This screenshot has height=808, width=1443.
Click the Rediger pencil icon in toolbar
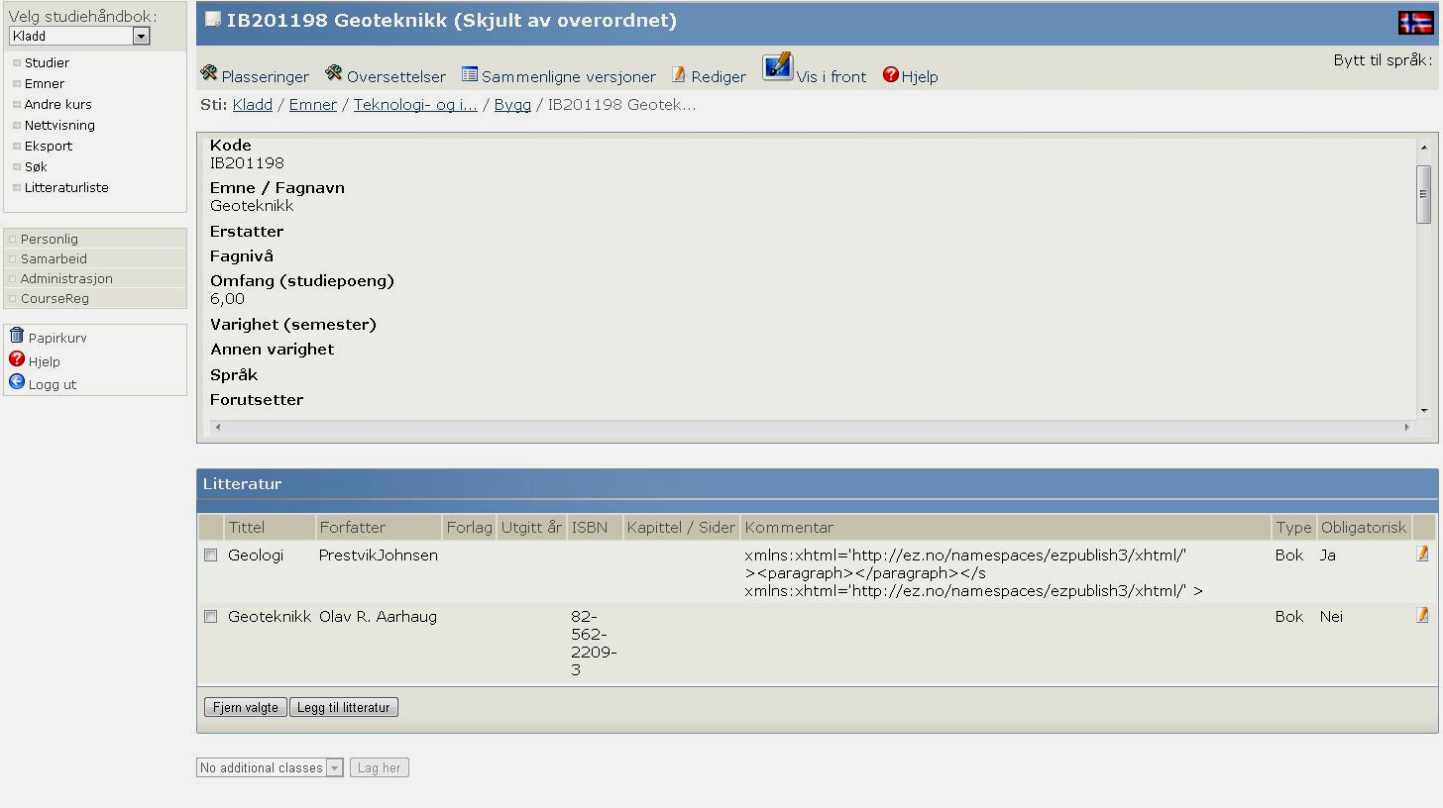(x=679, y=74)
